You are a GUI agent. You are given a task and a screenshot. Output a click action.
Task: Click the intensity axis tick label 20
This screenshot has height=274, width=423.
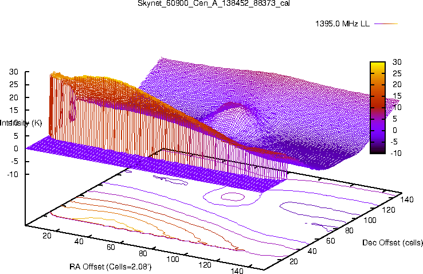coord(14,97)
